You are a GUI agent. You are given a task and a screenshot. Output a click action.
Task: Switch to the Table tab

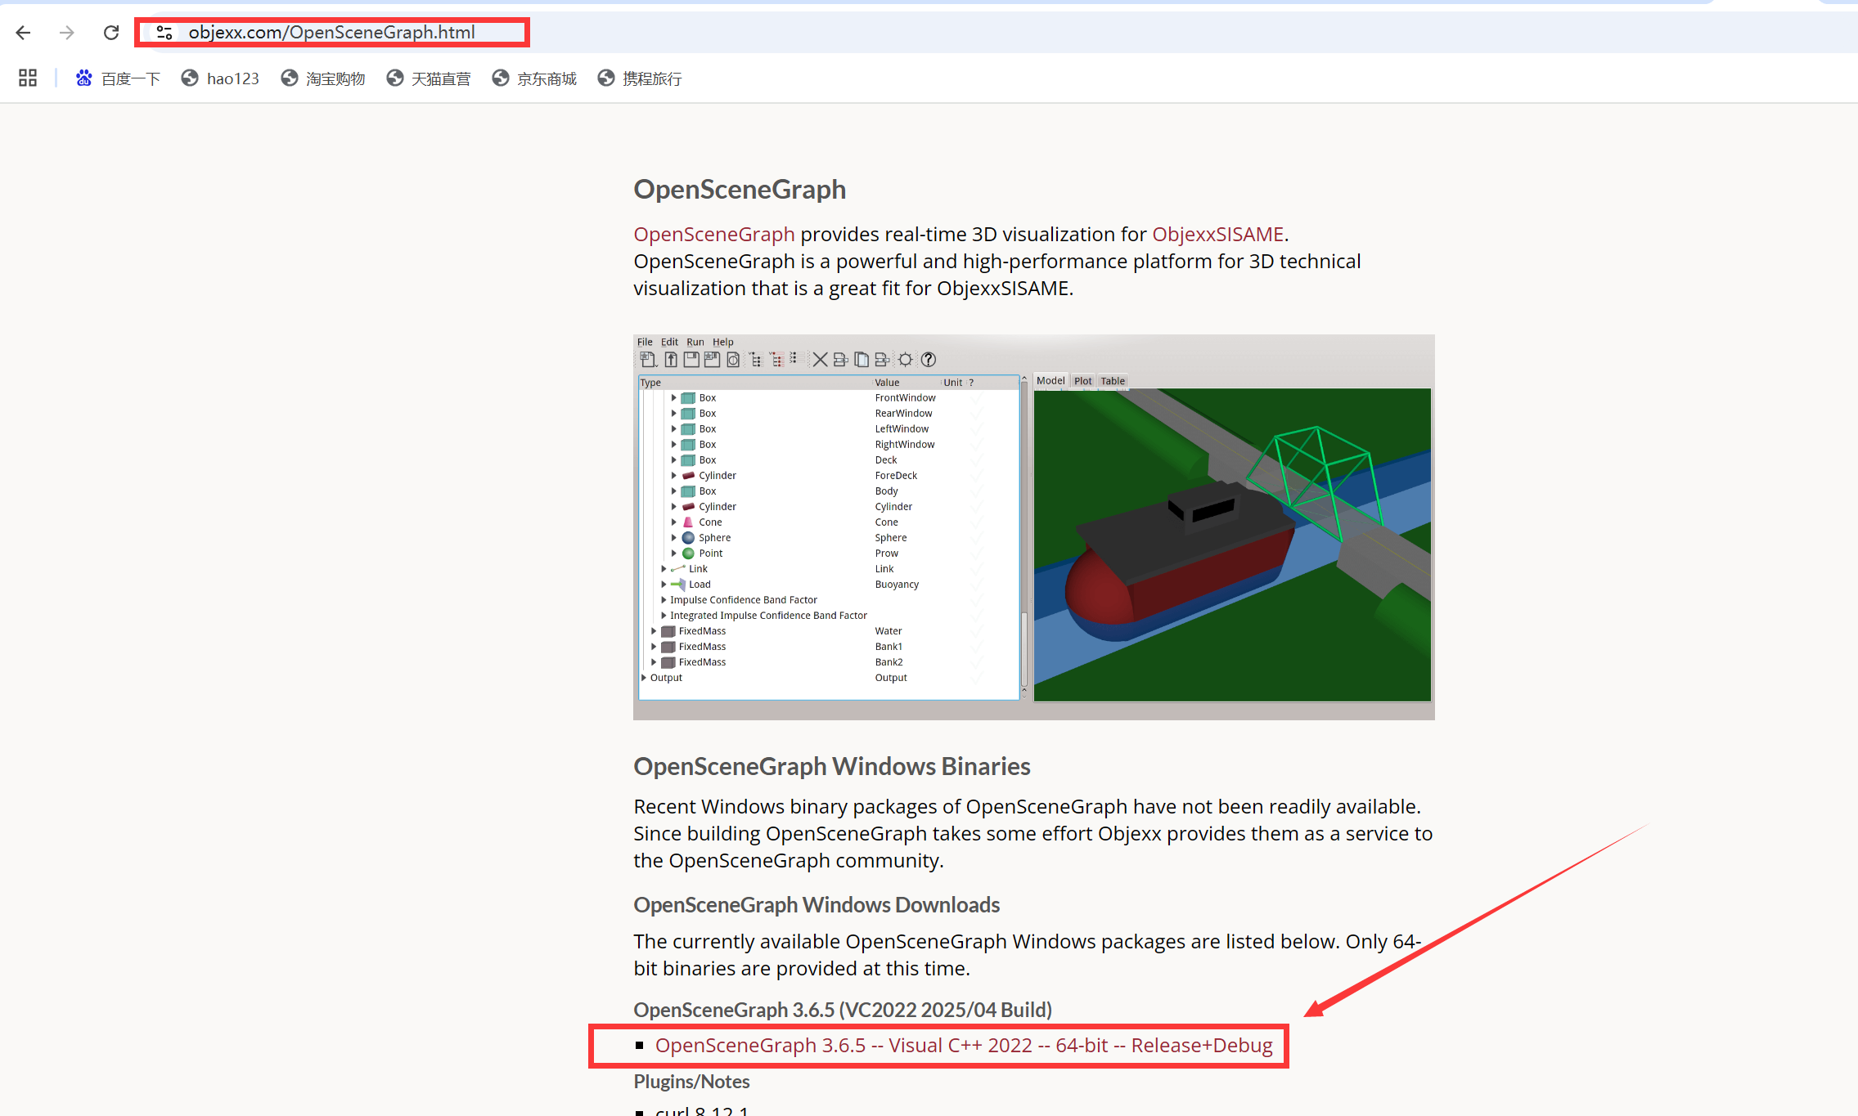click(x=1112, y=381)
